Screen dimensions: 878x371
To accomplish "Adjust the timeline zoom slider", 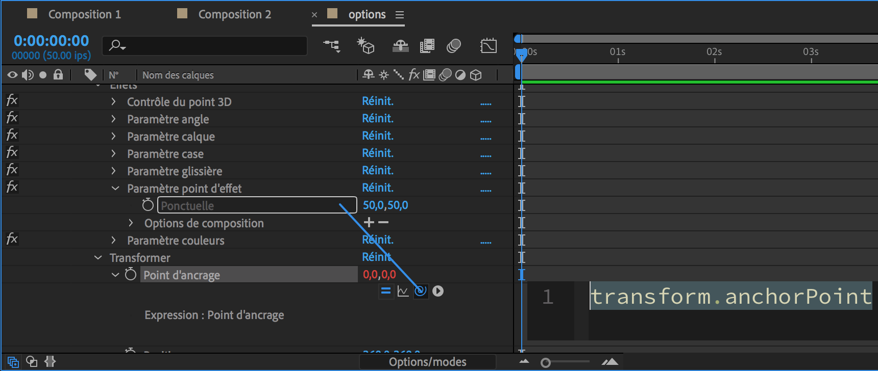I will click(546, 362).
